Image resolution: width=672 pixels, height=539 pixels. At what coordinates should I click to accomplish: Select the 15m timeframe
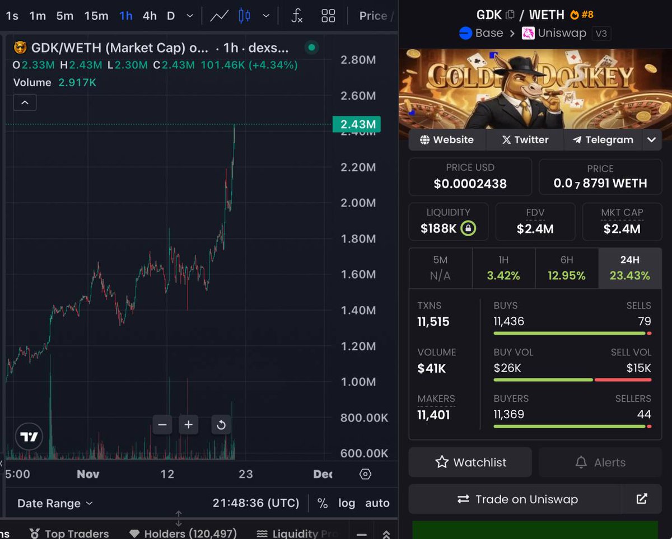click(x=96, y=16)
